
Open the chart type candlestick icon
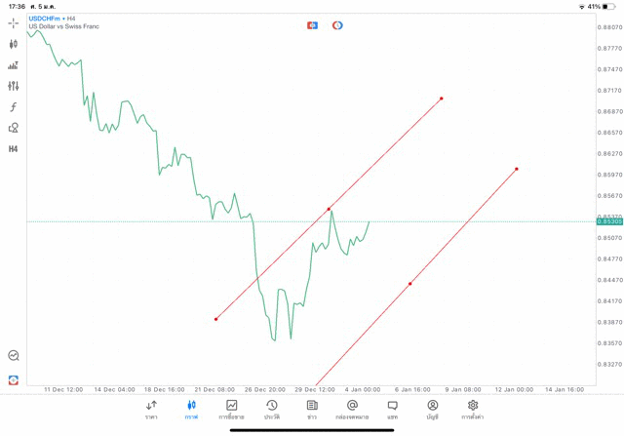tap(14, 44)
